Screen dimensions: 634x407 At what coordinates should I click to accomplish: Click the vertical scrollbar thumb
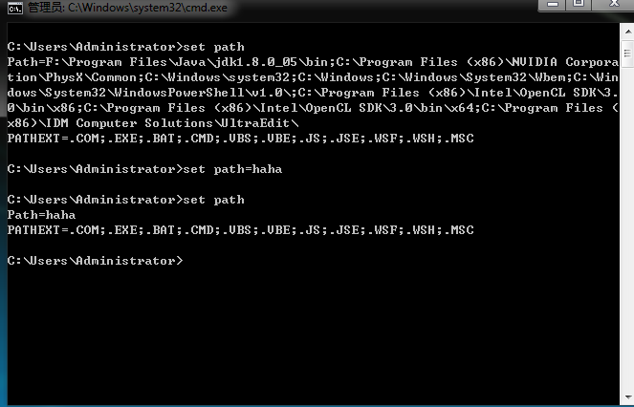click(628, 54)
